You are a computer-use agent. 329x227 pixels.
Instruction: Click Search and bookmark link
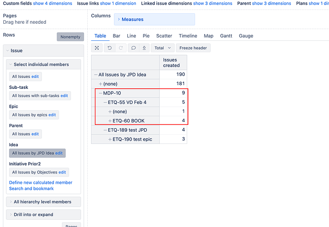[x=31, y=189]
